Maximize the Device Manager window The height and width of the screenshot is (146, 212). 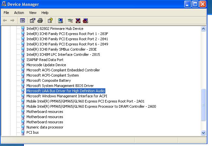click(195, 4)
